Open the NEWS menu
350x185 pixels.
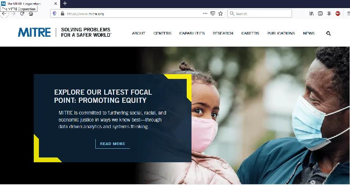point(309,33)
